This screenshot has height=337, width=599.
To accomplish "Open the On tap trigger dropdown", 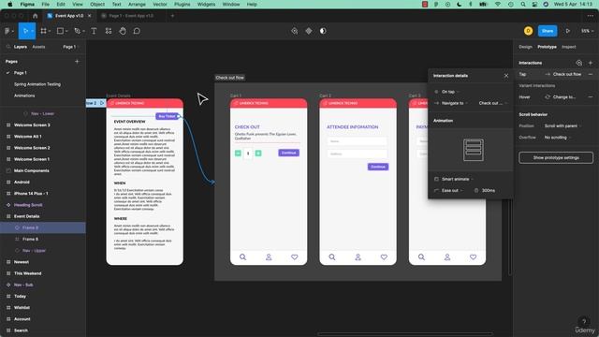I will coord(450,92).
